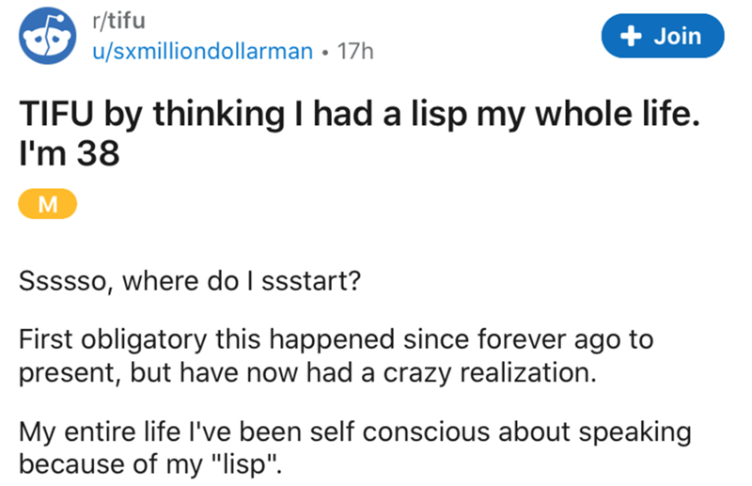Open u/sxmilliondollarman's user profile
The height and width of the screenshot is (486, 752).
tap(201, 52)
